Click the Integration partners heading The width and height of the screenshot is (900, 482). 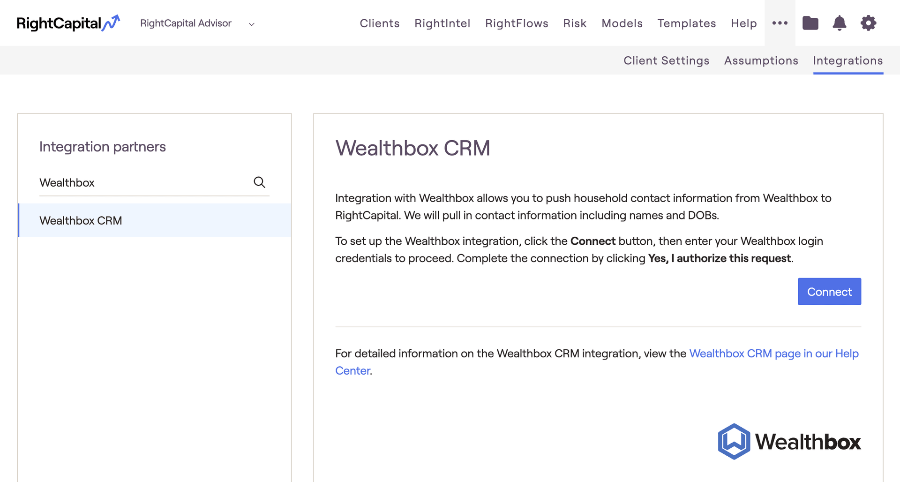click(x=103, y=147)
